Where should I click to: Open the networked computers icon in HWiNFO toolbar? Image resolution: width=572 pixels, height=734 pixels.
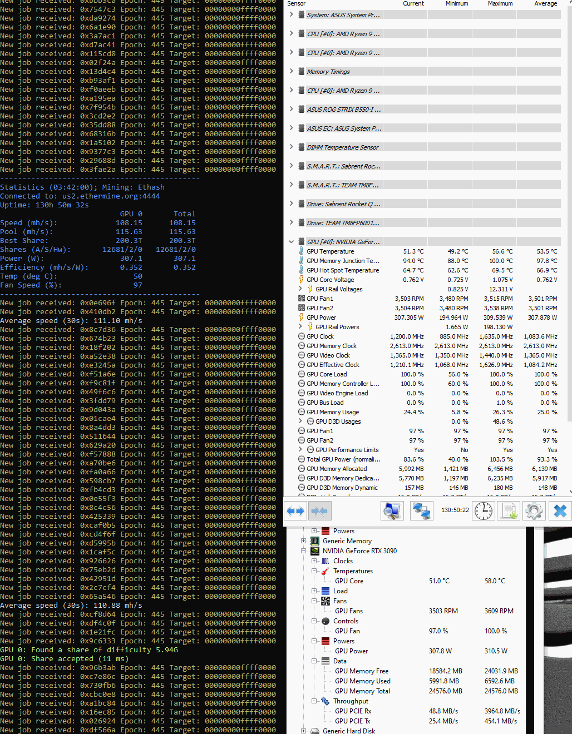click(422, 511)
